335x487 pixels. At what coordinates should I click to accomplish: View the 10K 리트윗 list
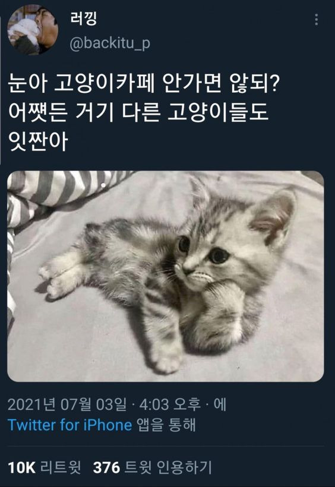[45, 467]
